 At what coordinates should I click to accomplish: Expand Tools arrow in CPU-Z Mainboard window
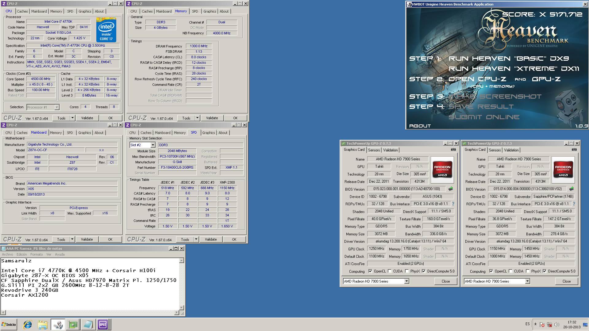pos(72,239)
